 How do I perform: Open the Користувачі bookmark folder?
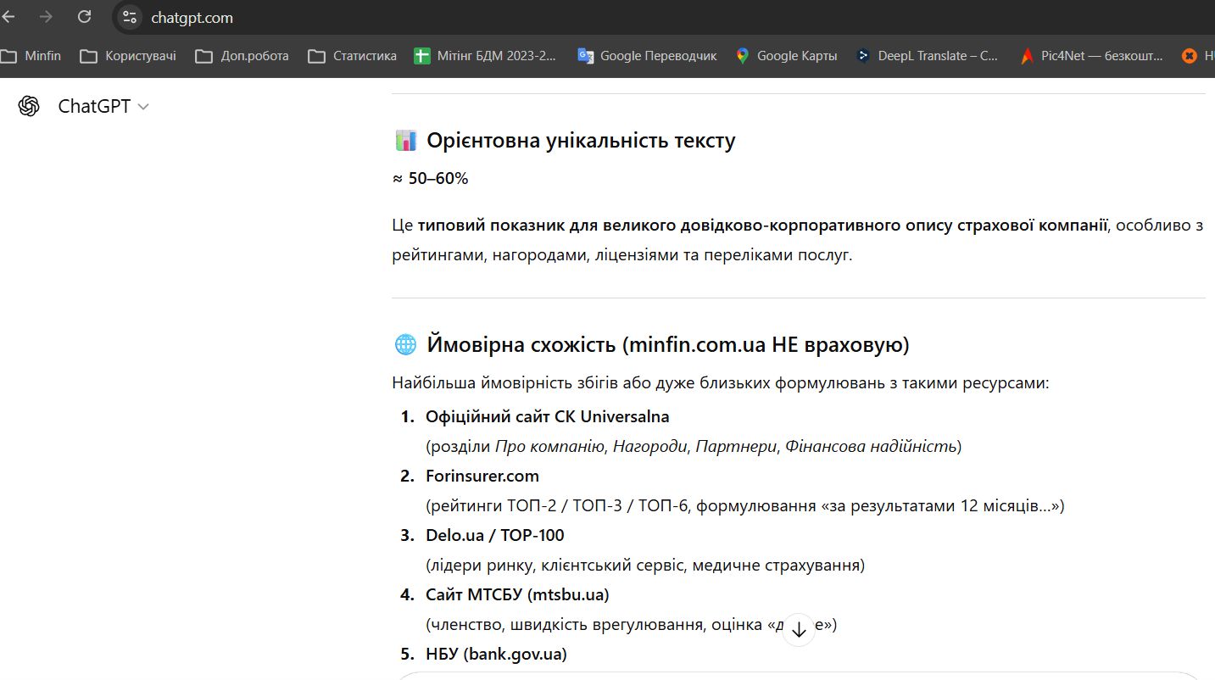[x=128, y=56]
